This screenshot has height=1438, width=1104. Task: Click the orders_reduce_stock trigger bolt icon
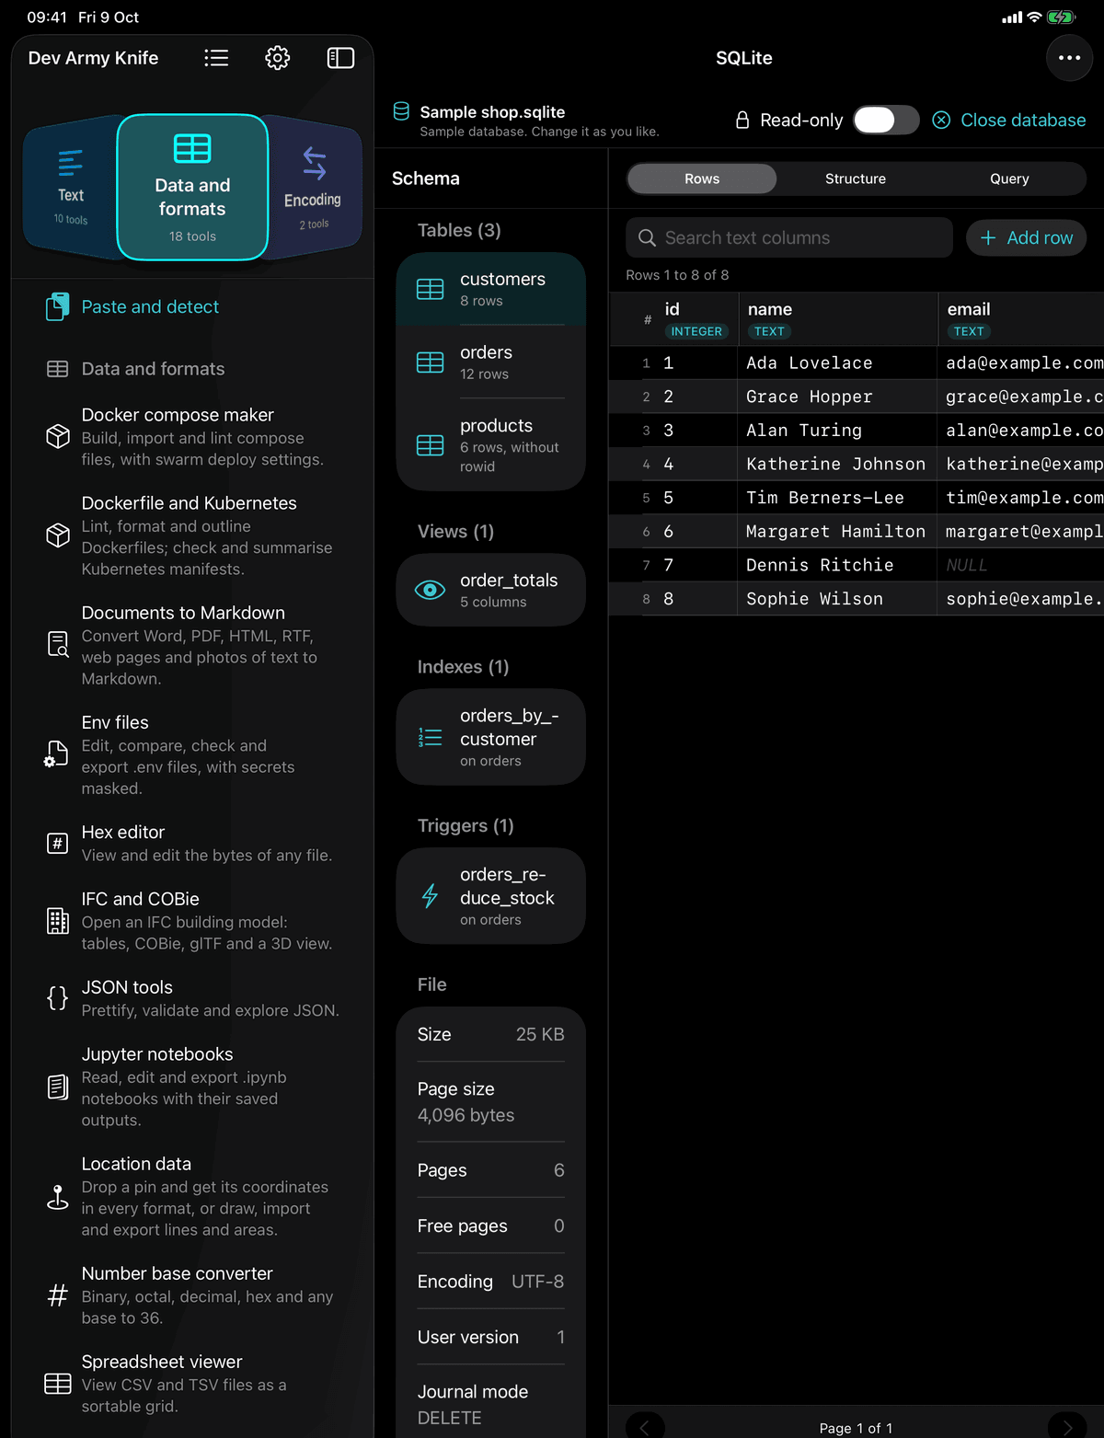[x=430, y=895]
